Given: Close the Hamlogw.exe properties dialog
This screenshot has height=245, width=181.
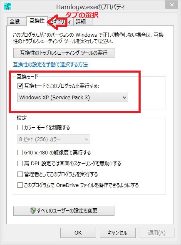Looking at the screenshot, I should point(172,5).
